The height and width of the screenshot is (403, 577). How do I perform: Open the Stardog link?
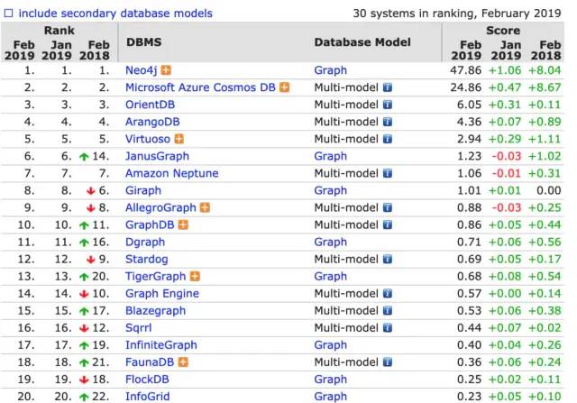(146, 259)
